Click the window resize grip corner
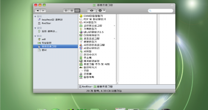The height and width of the screenshot is (110, 208). tap(174, 92)
